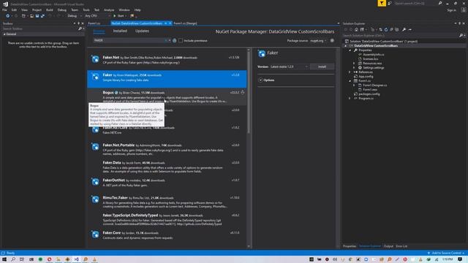The width and height of the screenshot is (468, 263).
Task: Click the Faker.Net package icon
Action: (95, 59)
